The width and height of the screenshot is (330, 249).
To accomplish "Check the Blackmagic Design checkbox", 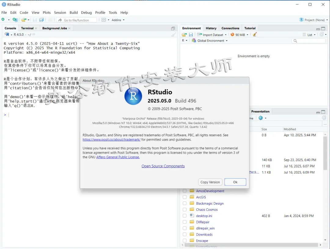I will (x=185, y=203).
